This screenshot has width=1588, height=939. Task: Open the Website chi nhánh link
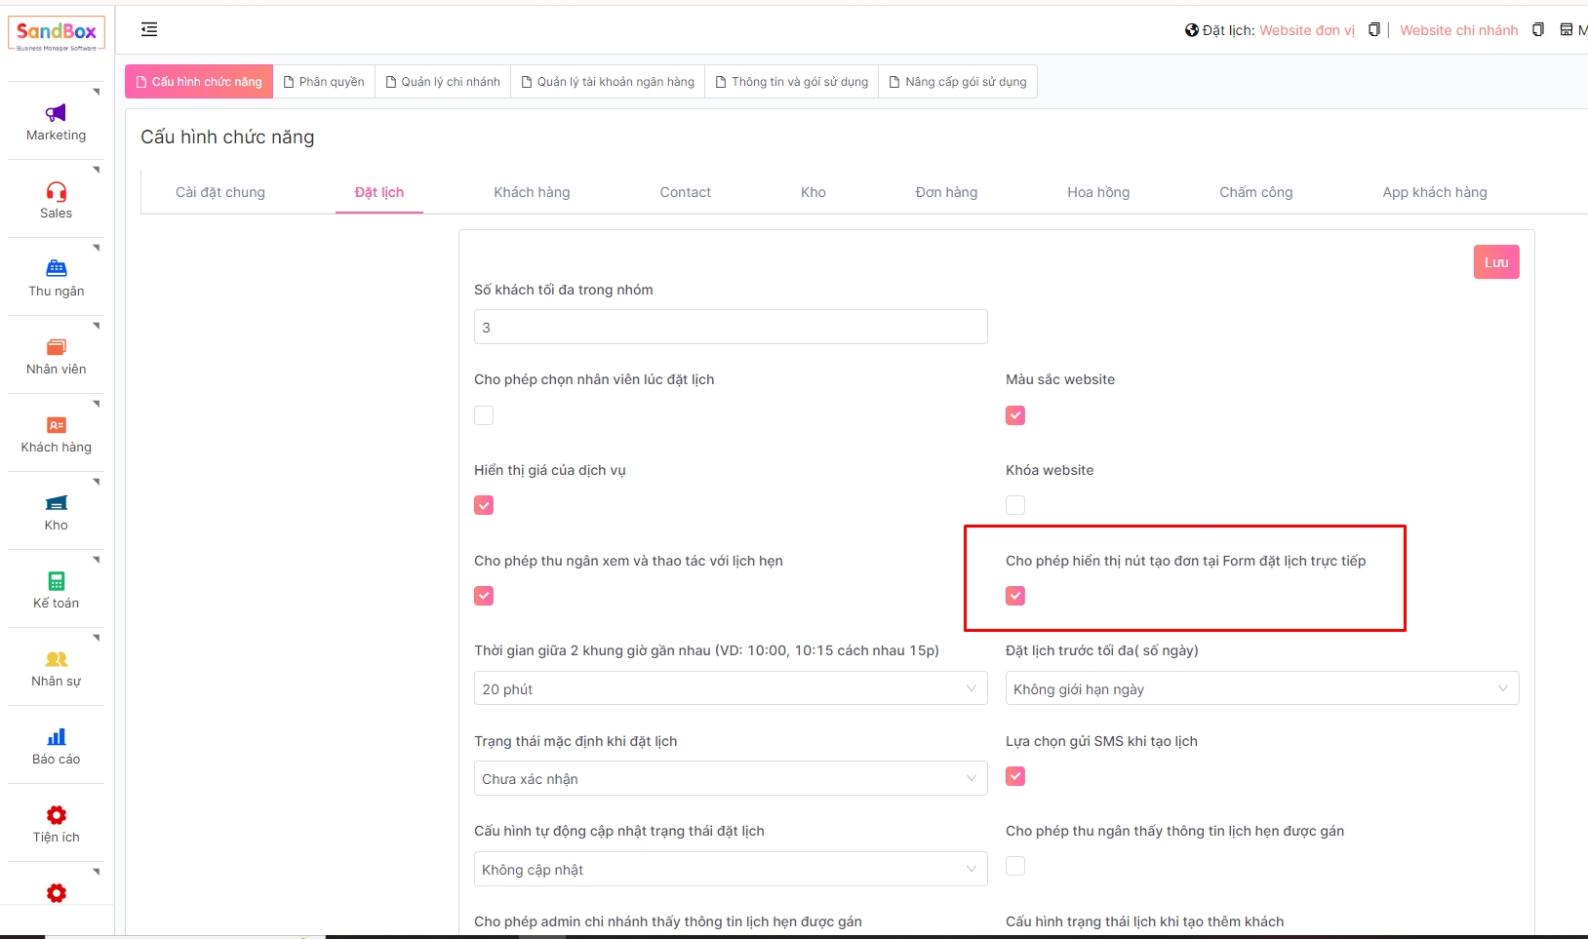pos(1458,30)
